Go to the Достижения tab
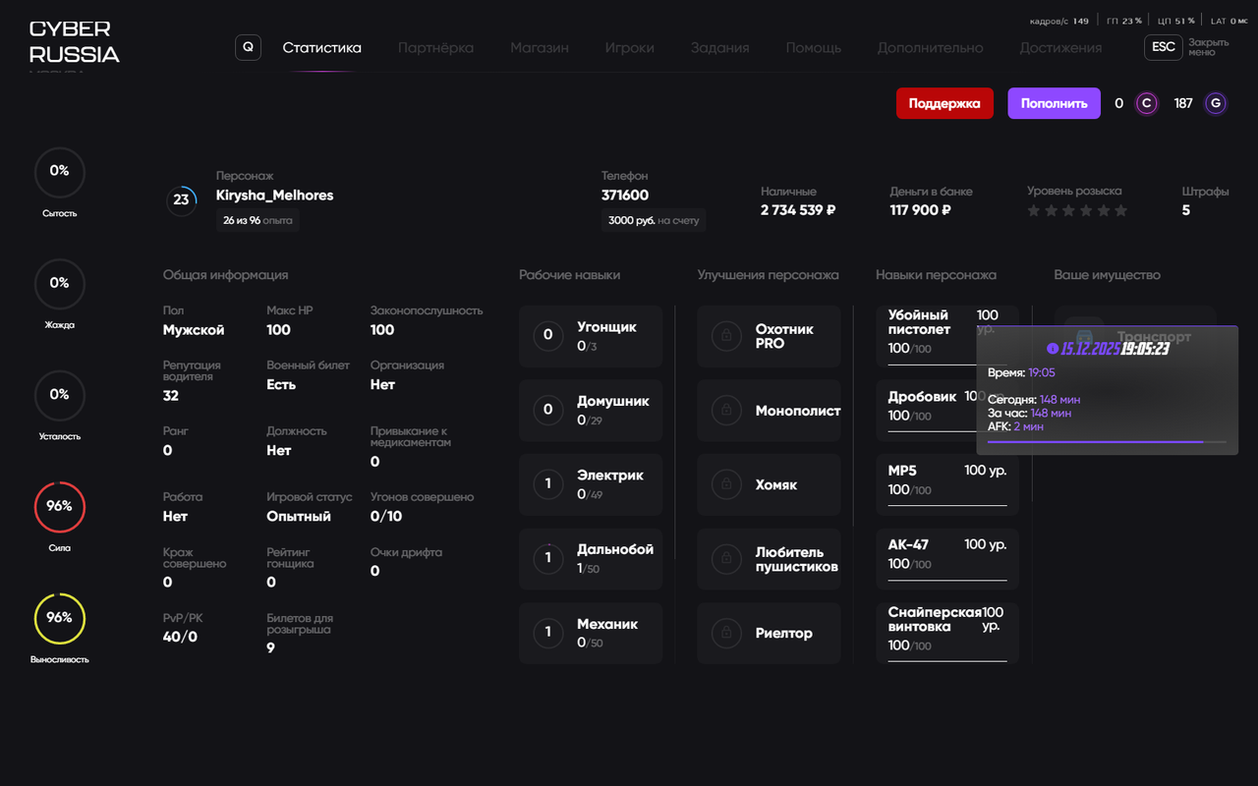Image resolution: width=1258 pixels, height=786 pixels. pyautogui.click(x=1060, y=48)
